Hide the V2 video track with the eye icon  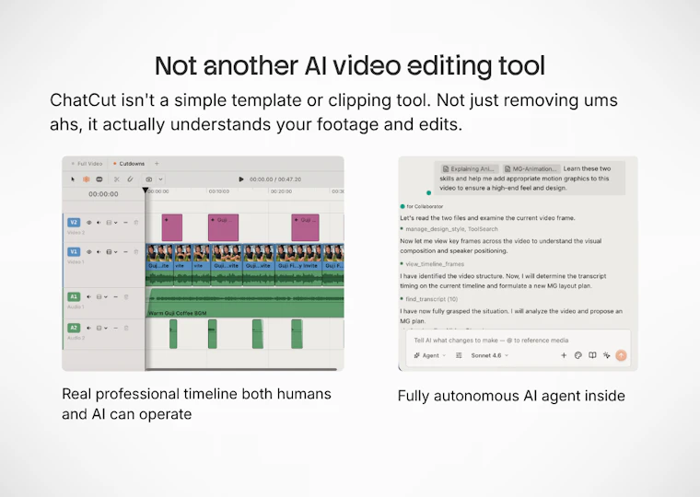tap(88, 222)
